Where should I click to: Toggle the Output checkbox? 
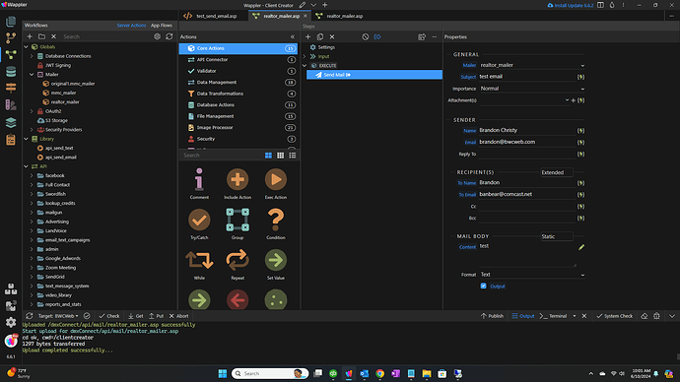pos(483,286)
